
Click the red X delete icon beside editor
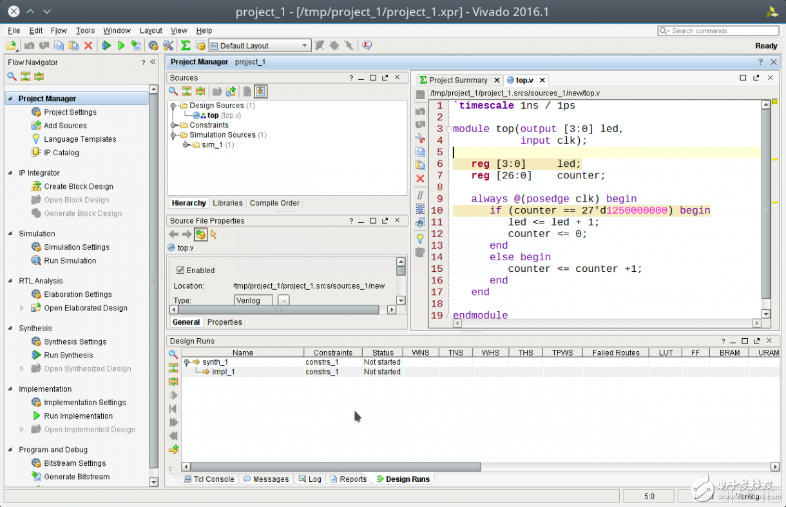pyautogui.click(x=420, y=178)
